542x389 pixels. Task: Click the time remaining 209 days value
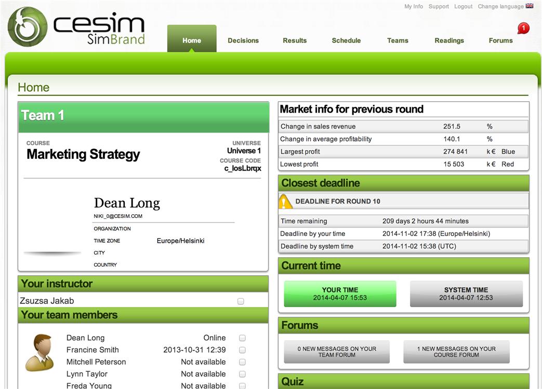coord(426,221)
